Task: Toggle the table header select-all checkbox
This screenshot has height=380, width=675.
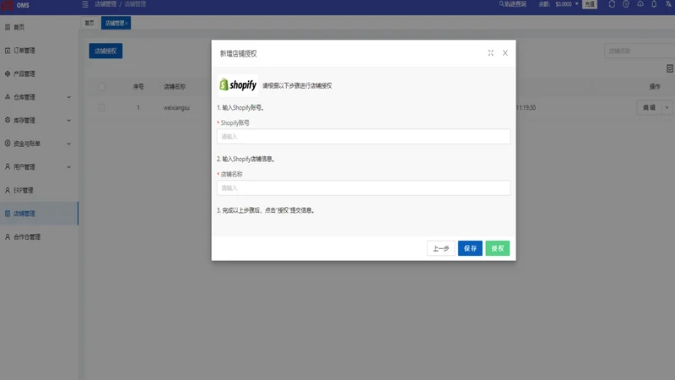Action: (x=101, y=87)
